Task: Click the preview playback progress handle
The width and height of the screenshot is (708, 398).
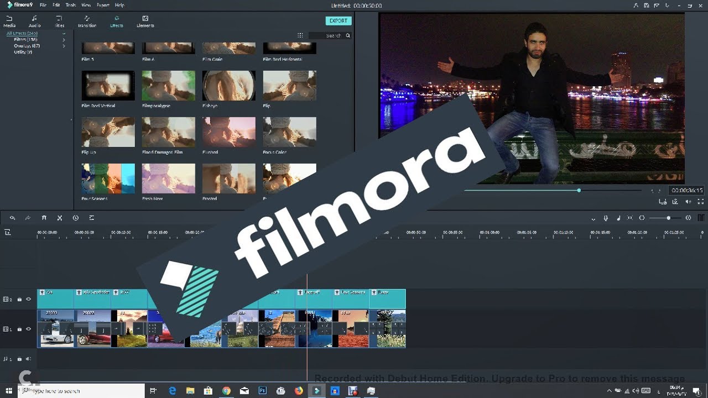Action: tap(579, 190)
